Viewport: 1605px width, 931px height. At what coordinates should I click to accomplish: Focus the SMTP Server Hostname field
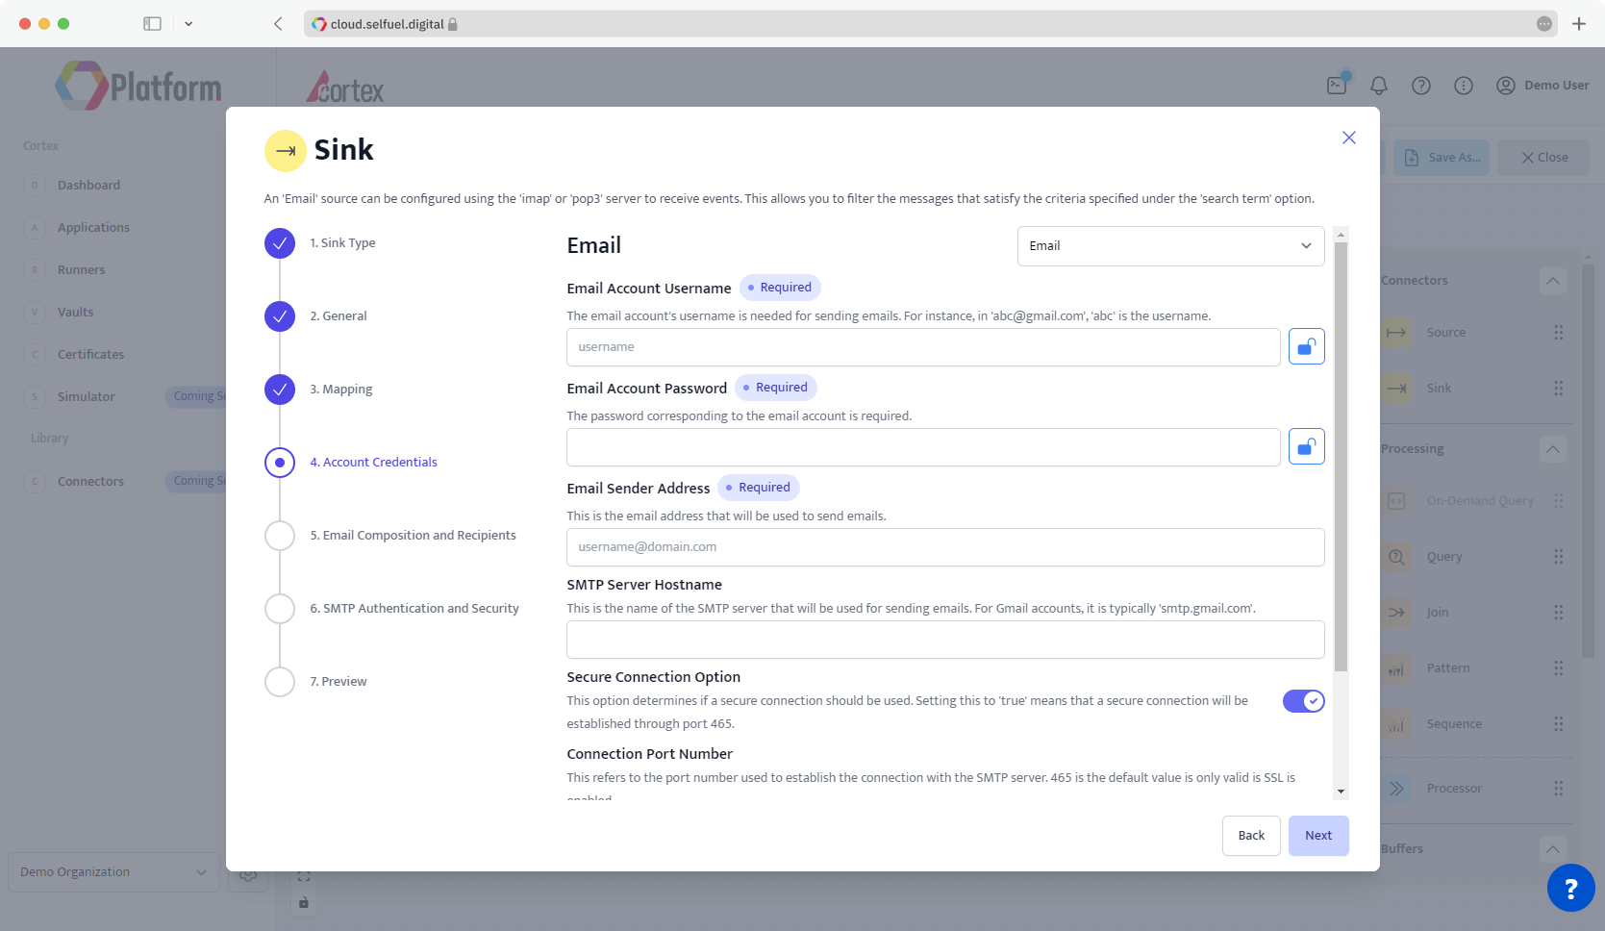(x=945, y=640)
